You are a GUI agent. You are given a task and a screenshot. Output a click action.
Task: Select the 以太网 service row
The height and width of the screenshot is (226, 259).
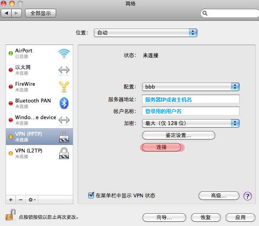pos(39,70)
